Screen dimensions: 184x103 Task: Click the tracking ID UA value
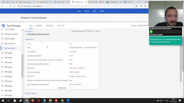(76, 84)
